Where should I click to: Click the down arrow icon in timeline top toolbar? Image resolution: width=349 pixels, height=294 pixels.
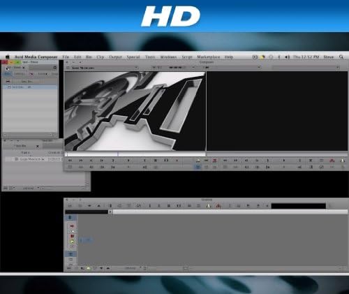coord(89,205)
